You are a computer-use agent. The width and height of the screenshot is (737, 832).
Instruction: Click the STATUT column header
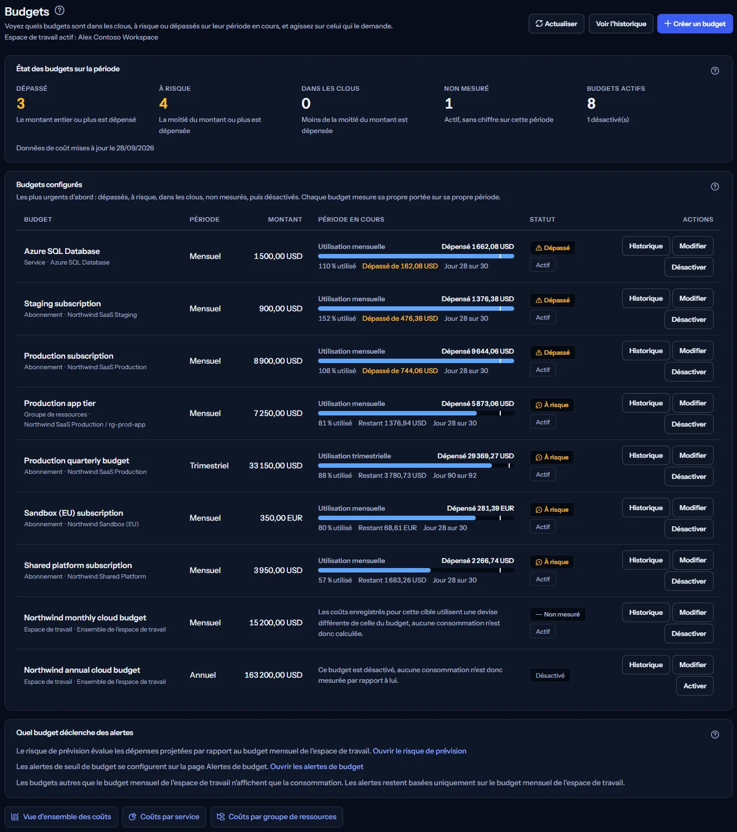(542, 219)
